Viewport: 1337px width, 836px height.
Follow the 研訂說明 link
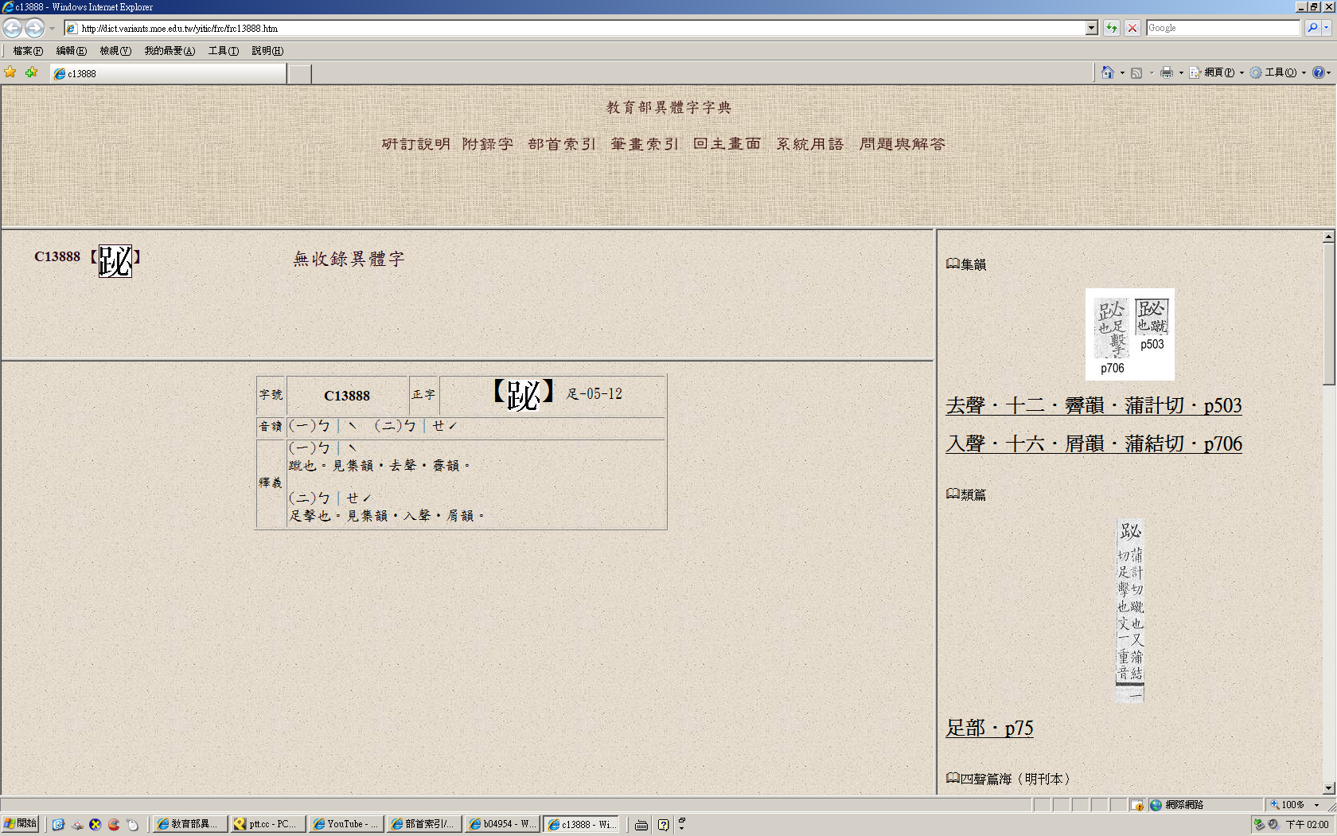point(415,144)
